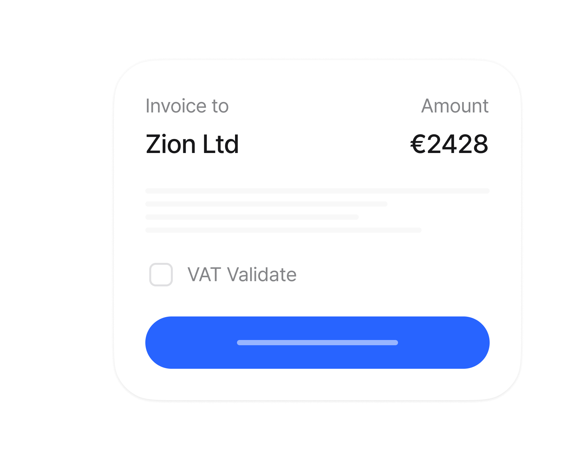Image resolution: width=580 pixels, height=459 pixels.
Task: Select the shortest grey placeholder line
Action: click(252, 217)
